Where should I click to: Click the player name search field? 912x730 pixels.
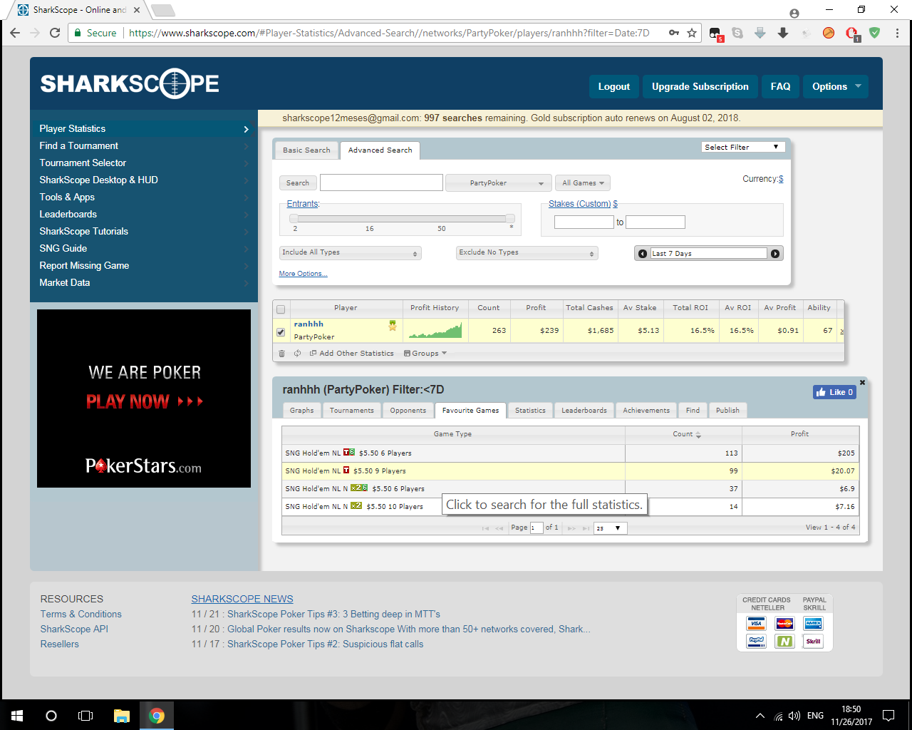381,182
